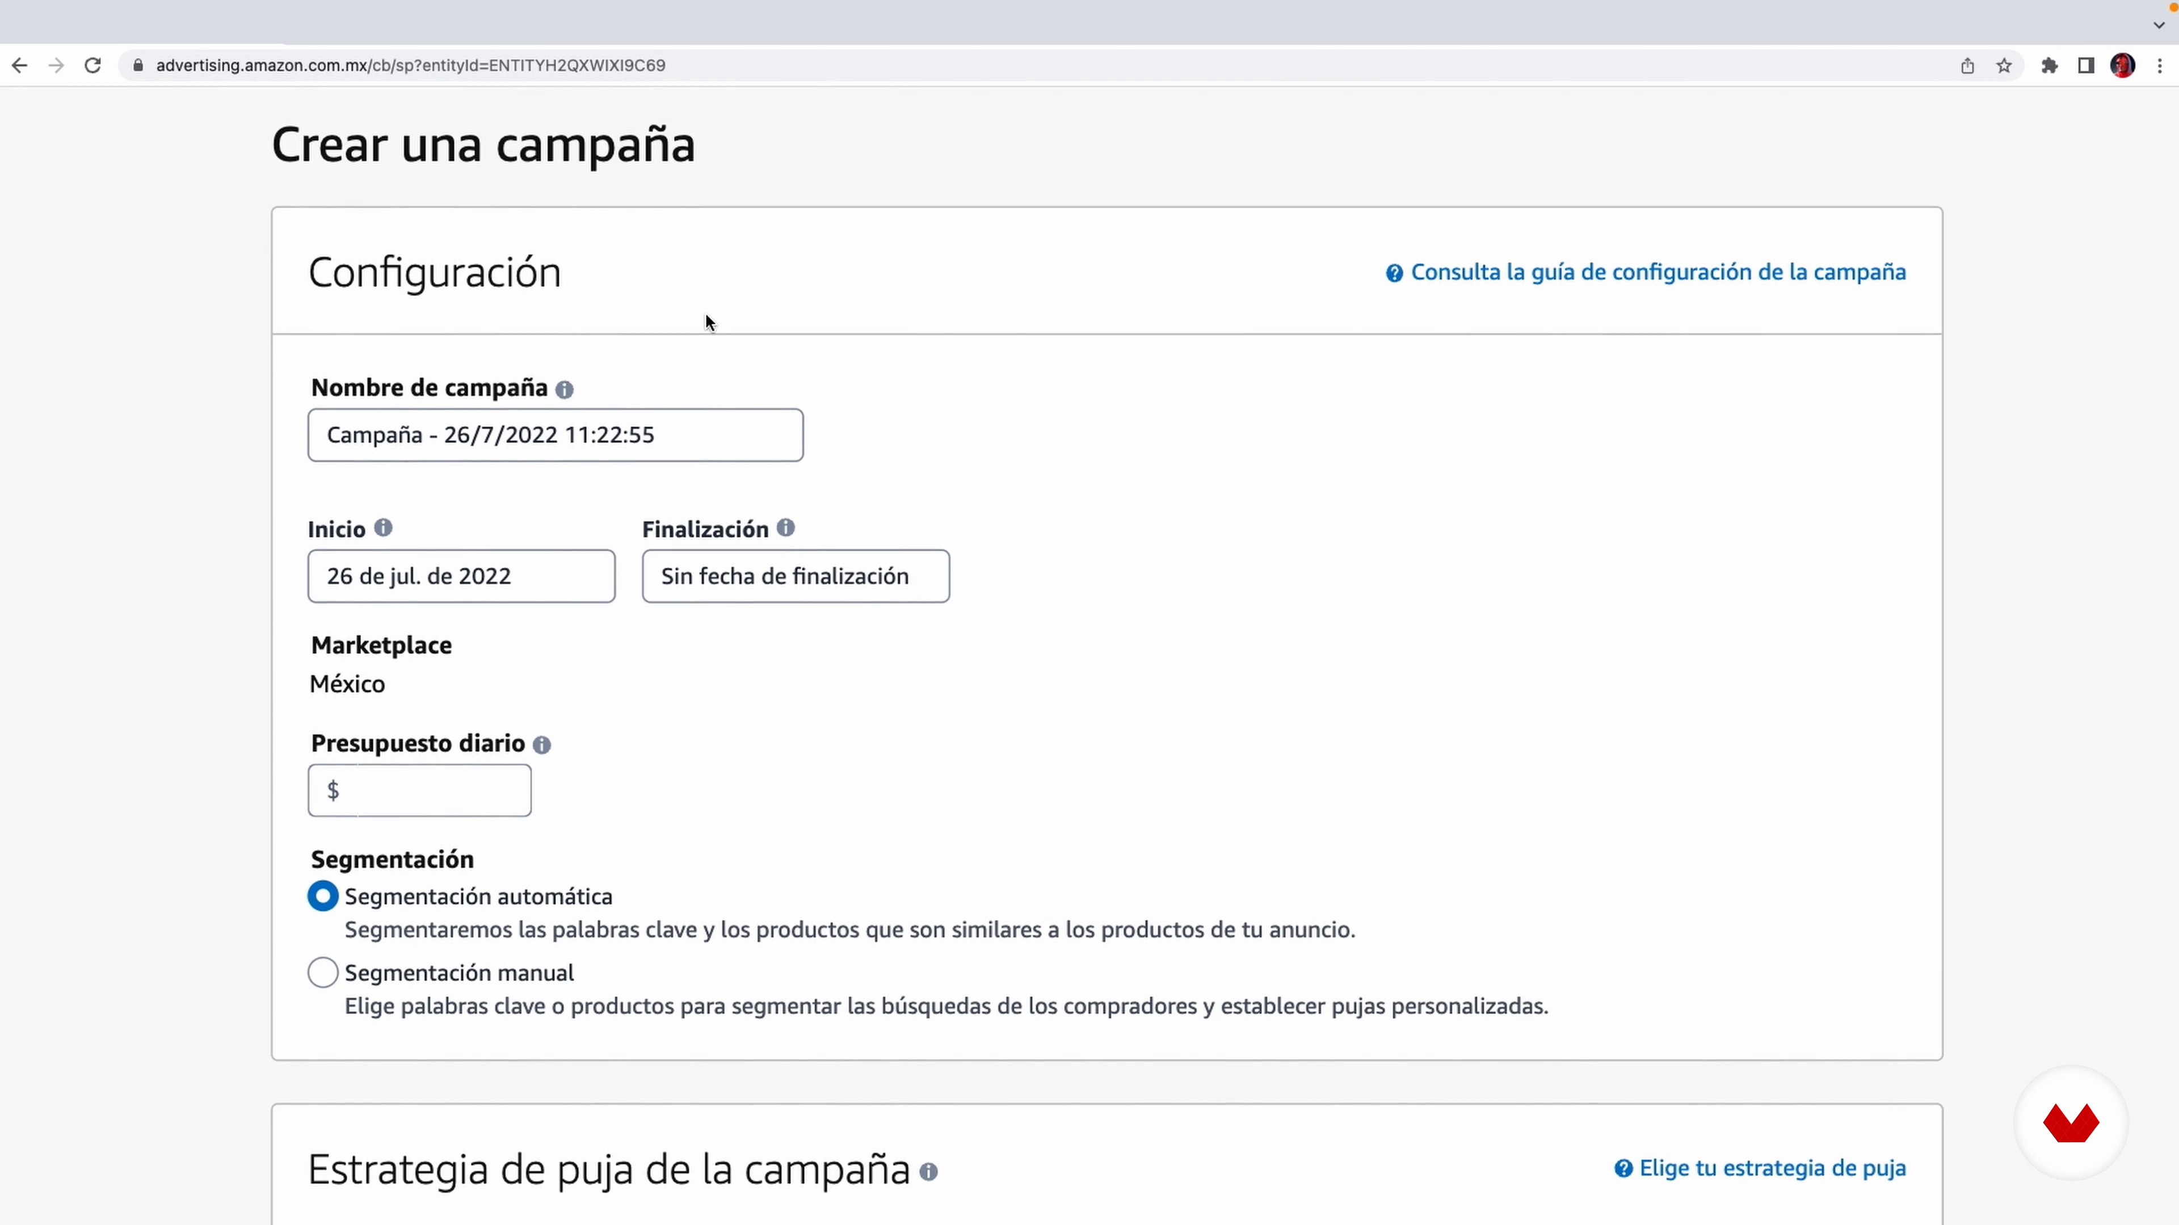
Task: Click info icon beside Estrategia de puja heading
Action: 929,1172
